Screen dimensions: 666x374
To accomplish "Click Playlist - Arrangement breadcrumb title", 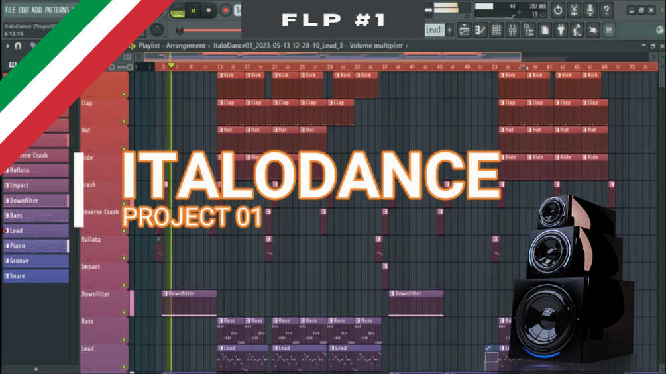I will tap(172, 46).
